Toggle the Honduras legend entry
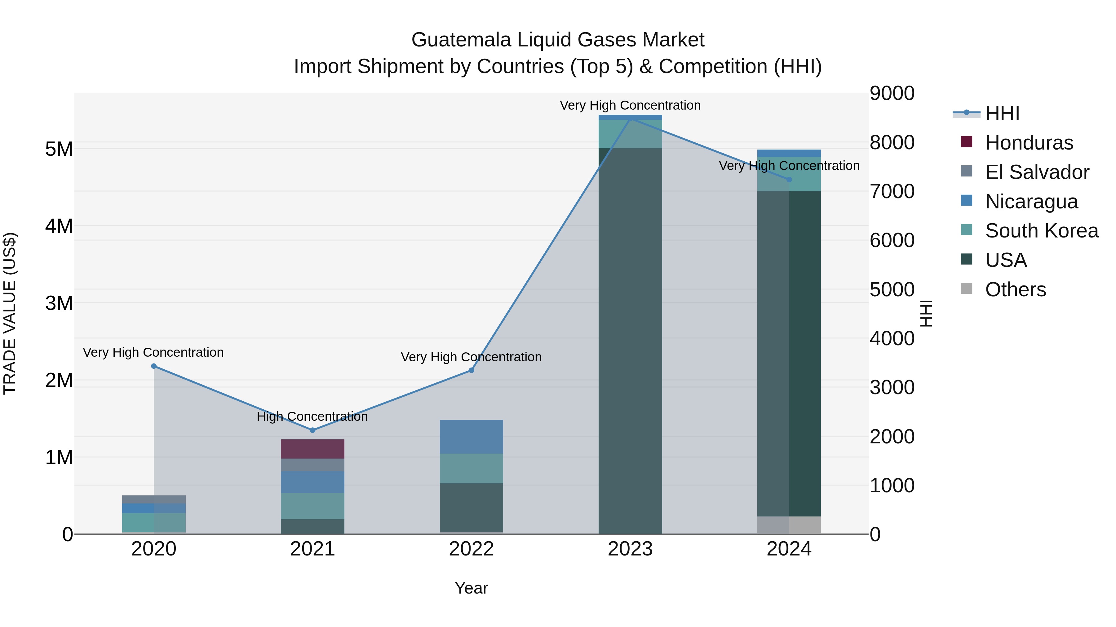The width and height of the screenshot is (1116, 627). tap(1017, 143)
